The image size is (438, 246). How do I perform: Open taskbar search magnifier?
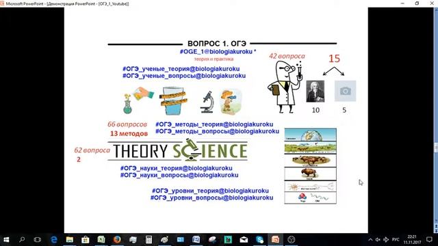click(22, 240)
